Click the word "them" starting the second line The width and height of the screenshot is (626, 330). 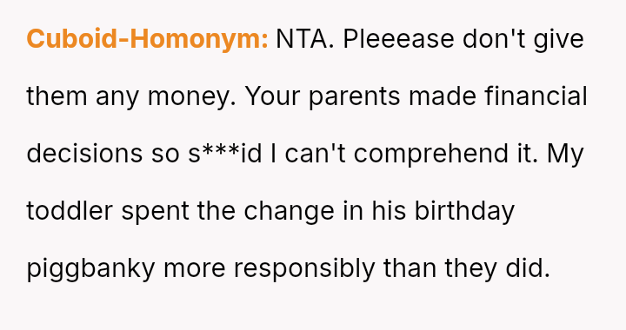57,96
